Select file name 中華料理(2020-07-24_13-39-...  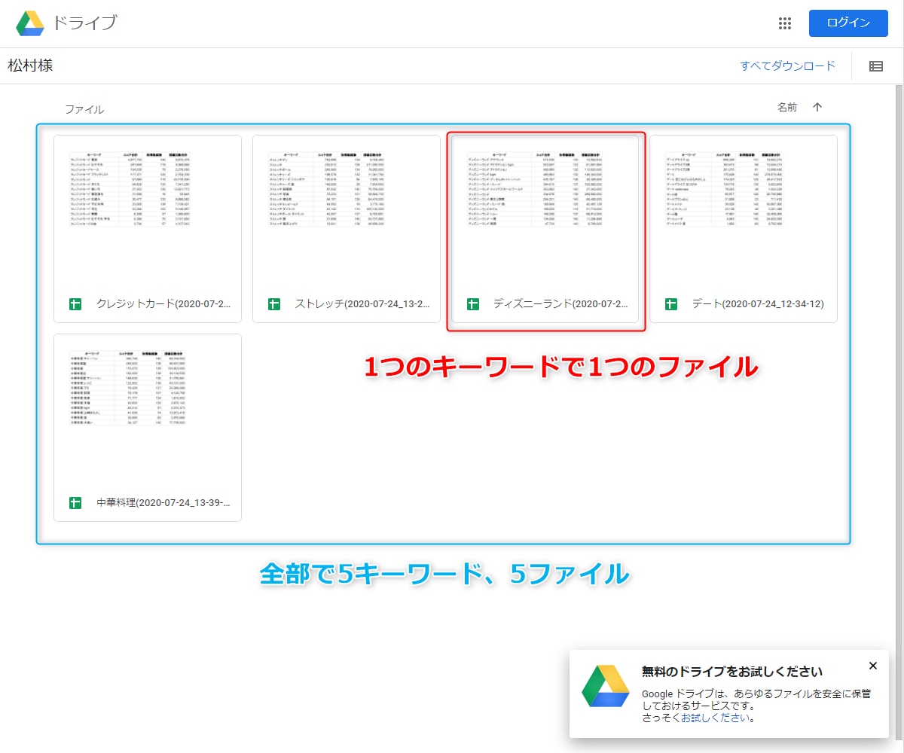tap(163, 502)
